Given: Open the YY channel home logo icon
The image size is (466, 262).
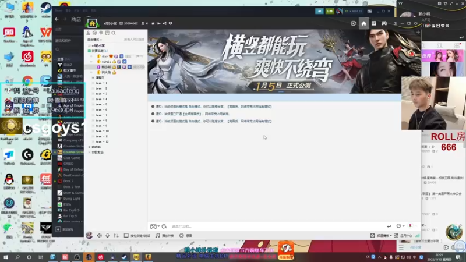Looking at the screenshot, I should coord(92,23).
